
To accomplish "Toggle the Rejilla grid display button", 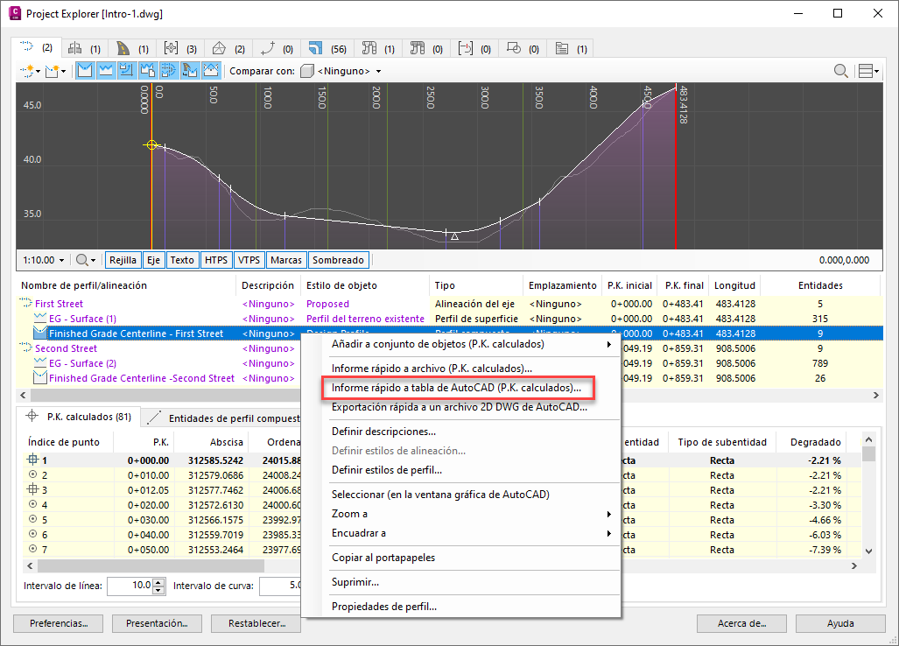I will point(123,260).
